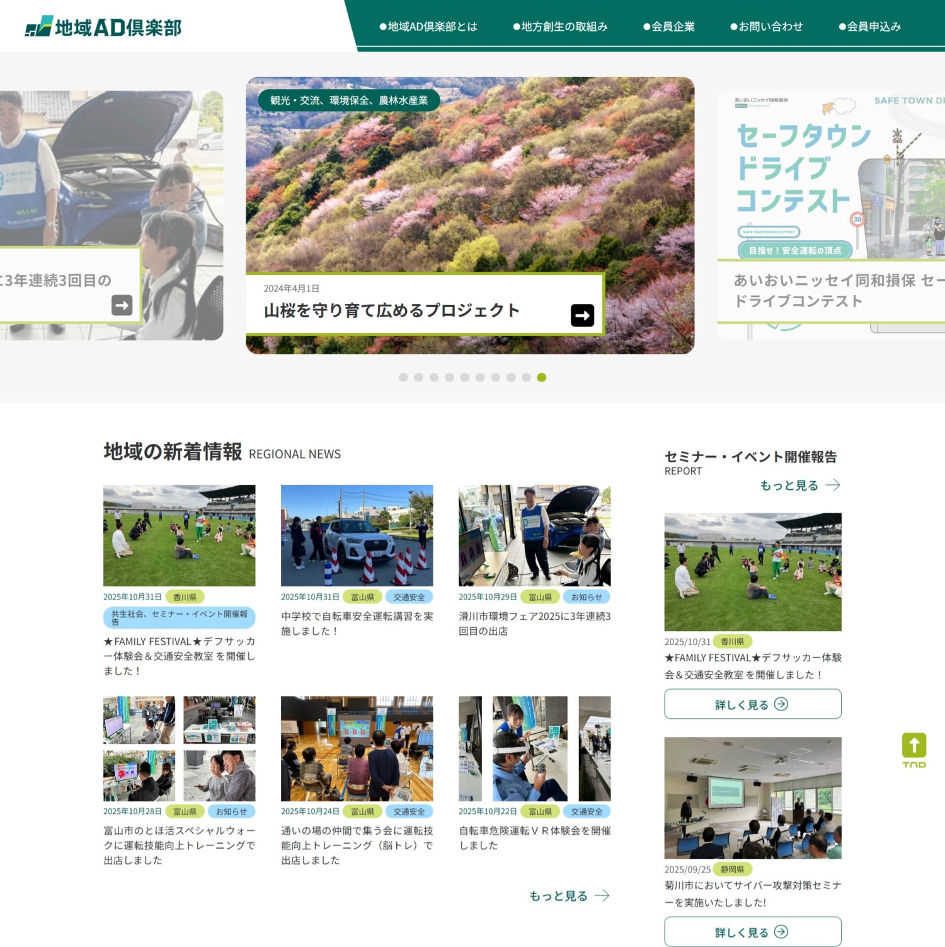The image size is (945, 947).
Task: Select the first carousel indicator dot
Action: click(402, 376)
